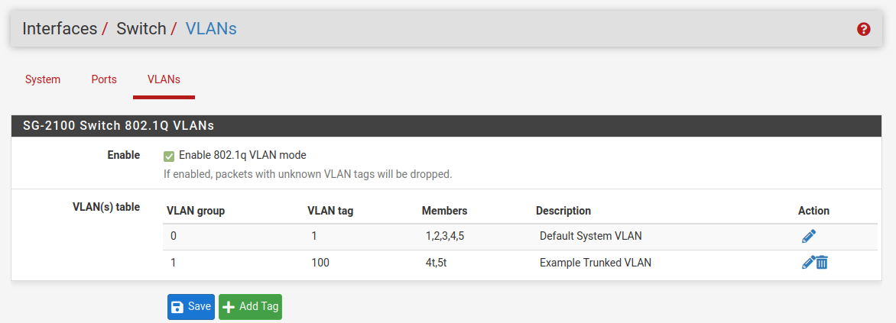Toggle Enable 802.1q VLAN mode checkbox
This screenshot has height=323, width=896.
coord(168,156)
